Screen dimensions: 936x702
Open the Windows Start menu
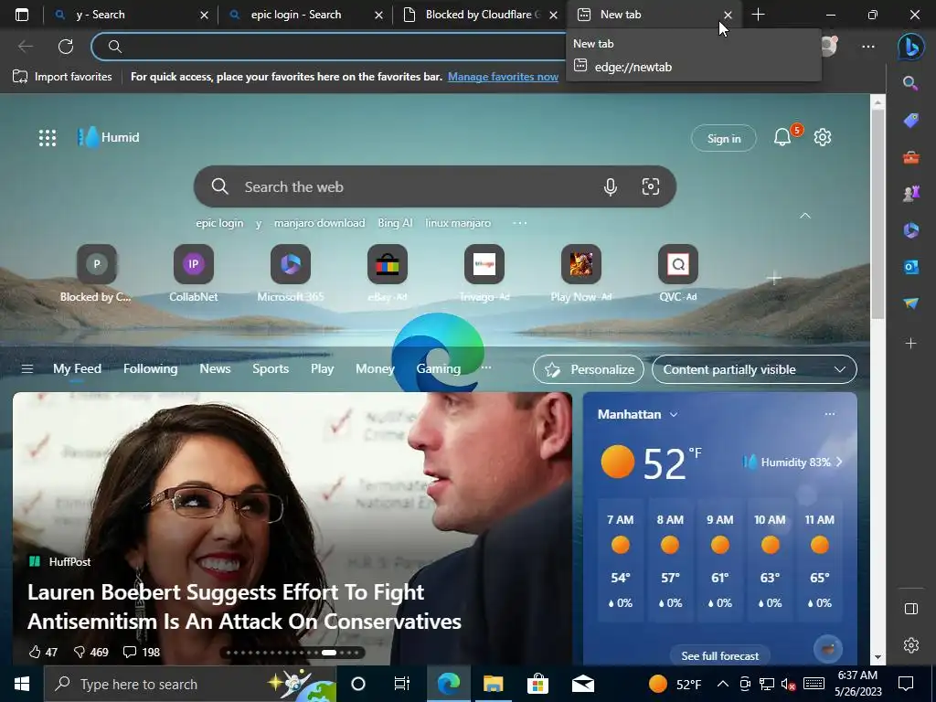22,684
